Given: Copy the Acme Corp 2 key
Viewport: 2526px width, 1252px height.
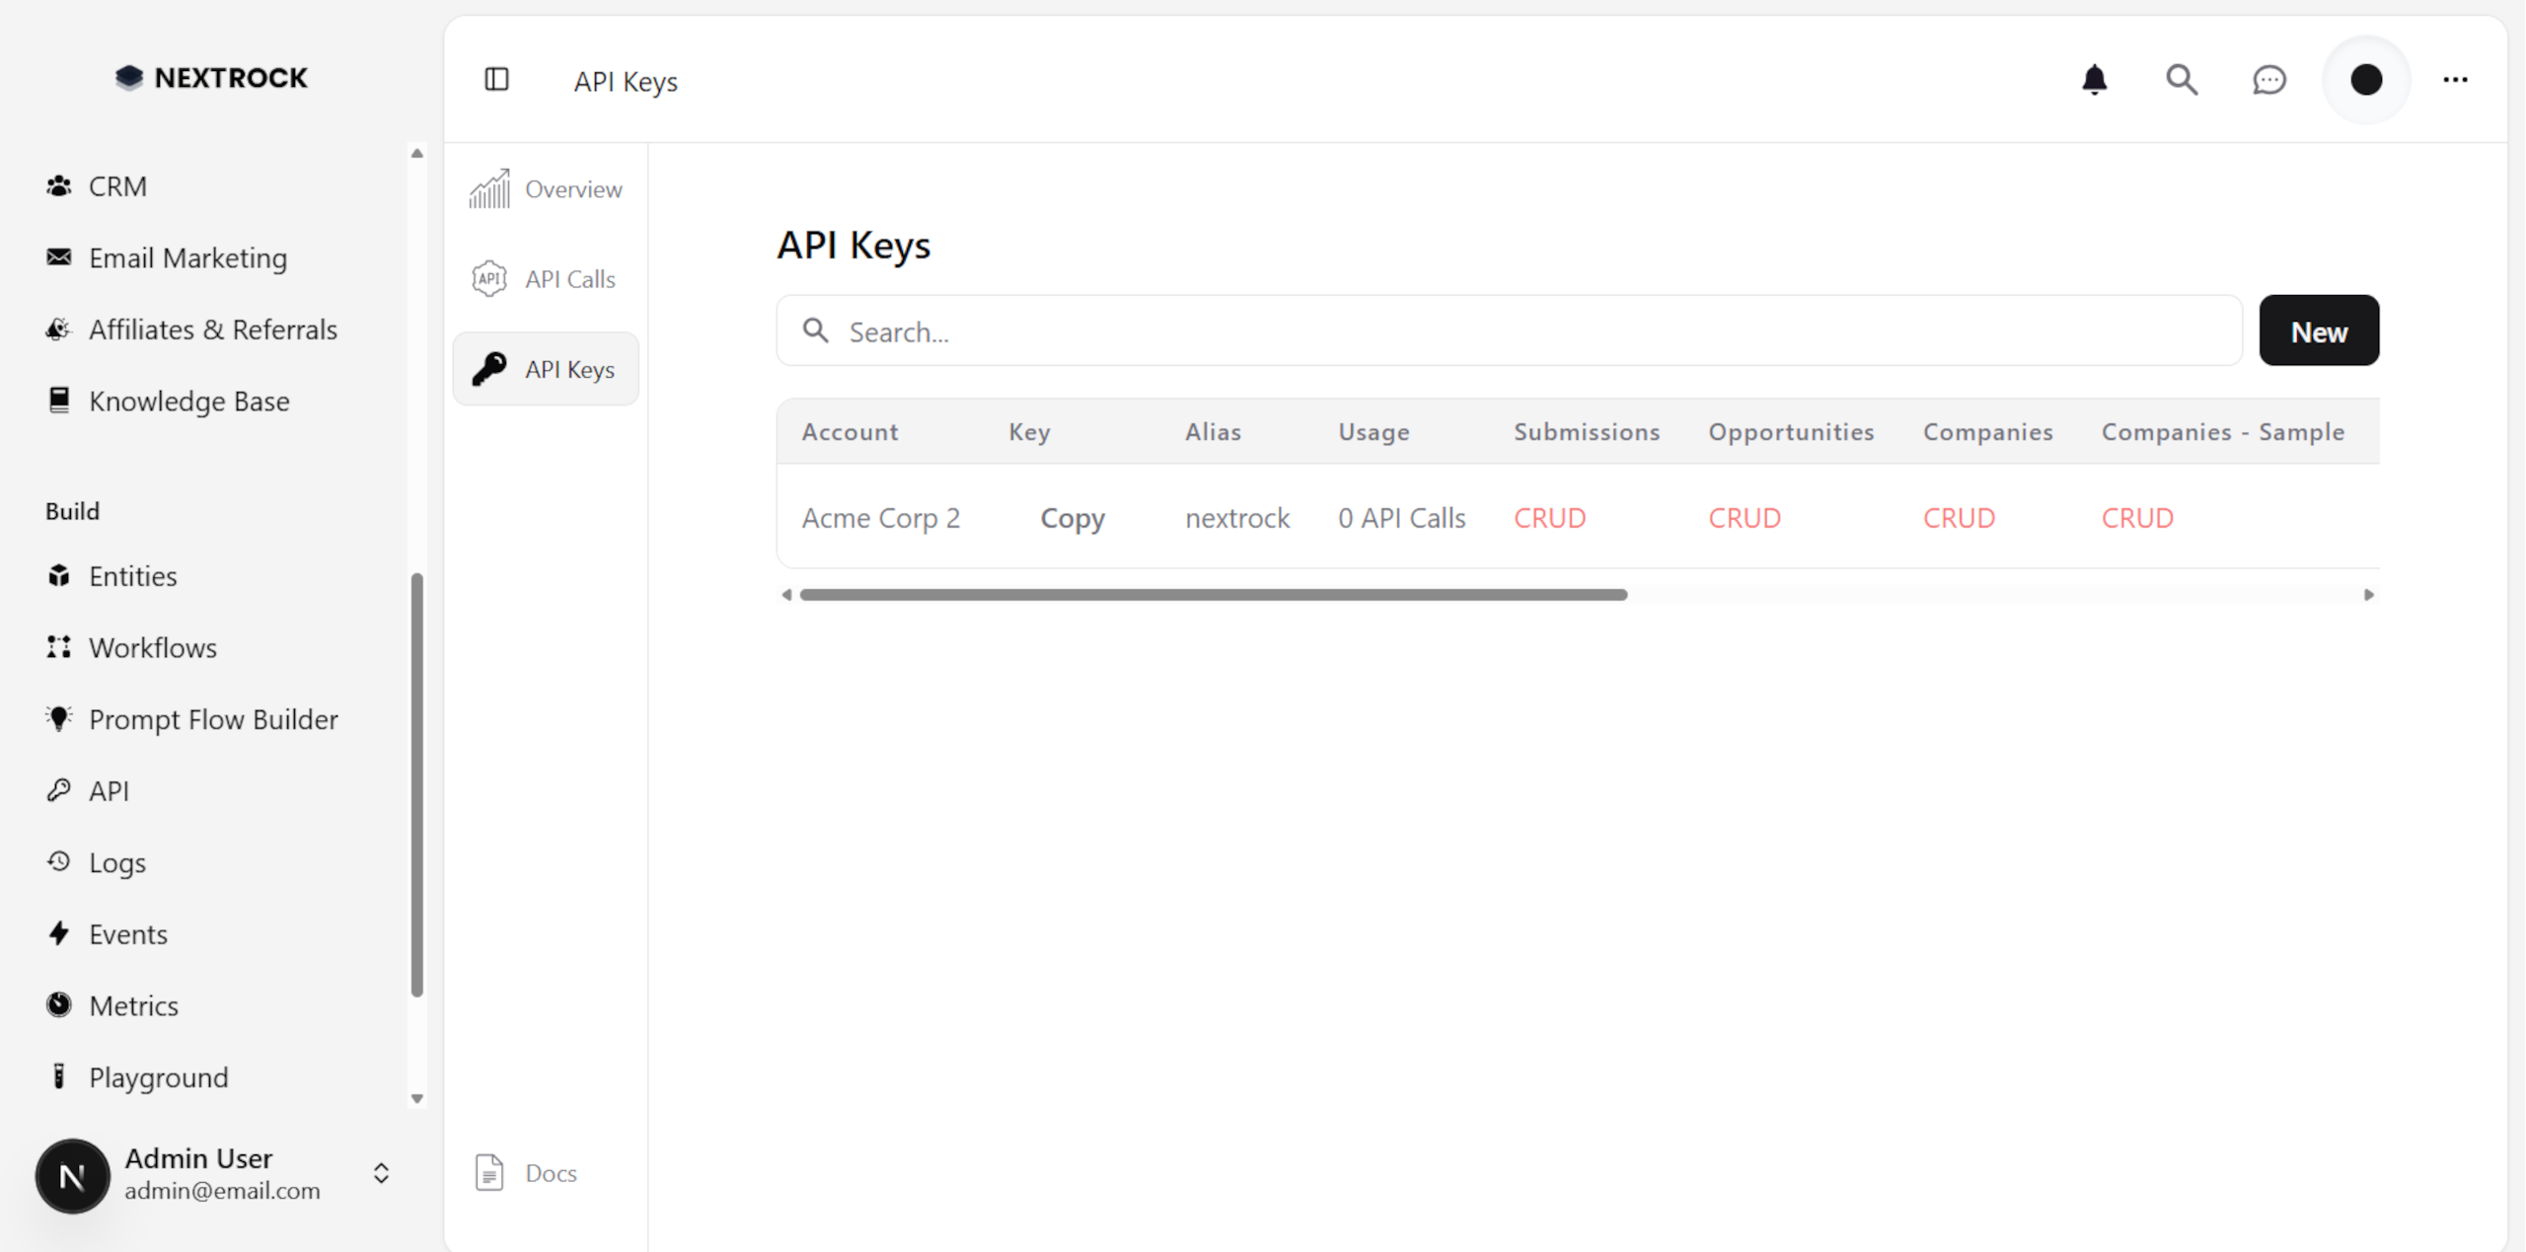Looking at the screenshot, I should [1072, 518].
